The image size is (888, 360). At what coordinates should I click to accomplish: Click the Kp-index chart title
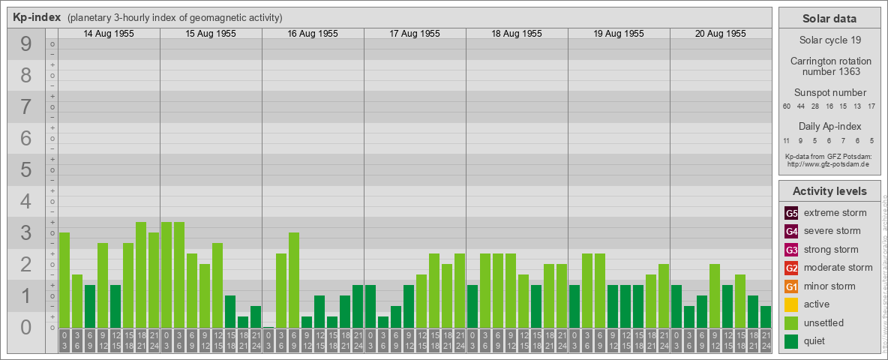[37, 17]
